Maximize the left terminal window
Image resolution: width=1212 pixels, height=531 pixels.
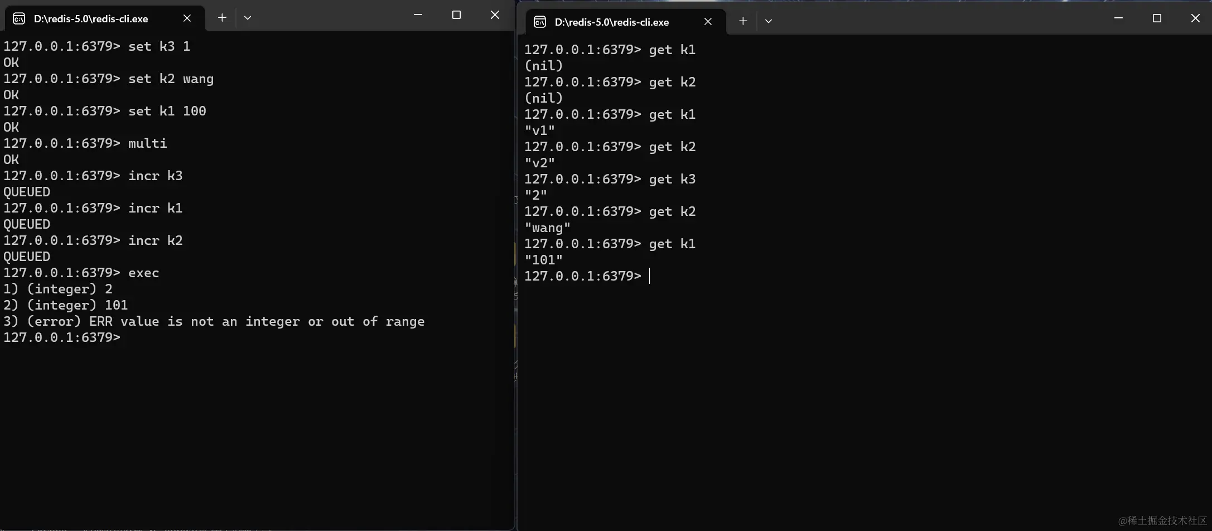(456, 15)
